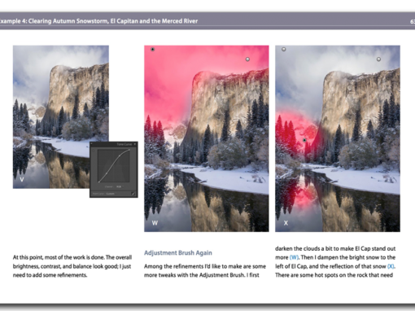The width and height of the screenshot is (415, 311).
Task: Click the Example 4 chapter header title
Action: (x=98, y=21)
